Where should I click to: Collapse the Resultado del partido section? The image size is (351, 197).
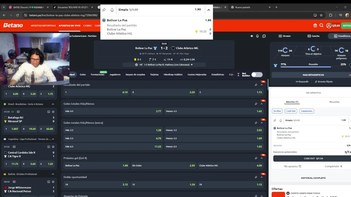pyautogui.click(x=262, y=85)
